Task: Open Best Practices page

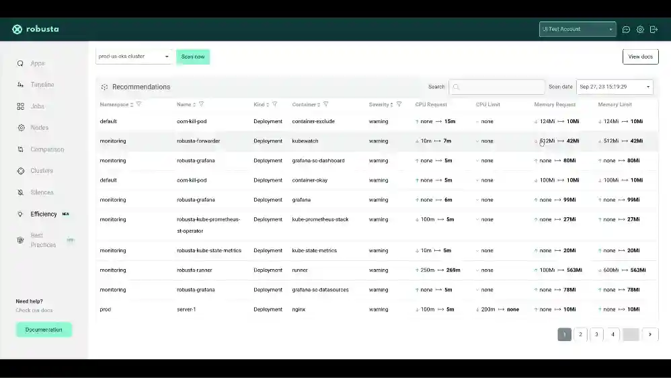Action: (43, 240)
